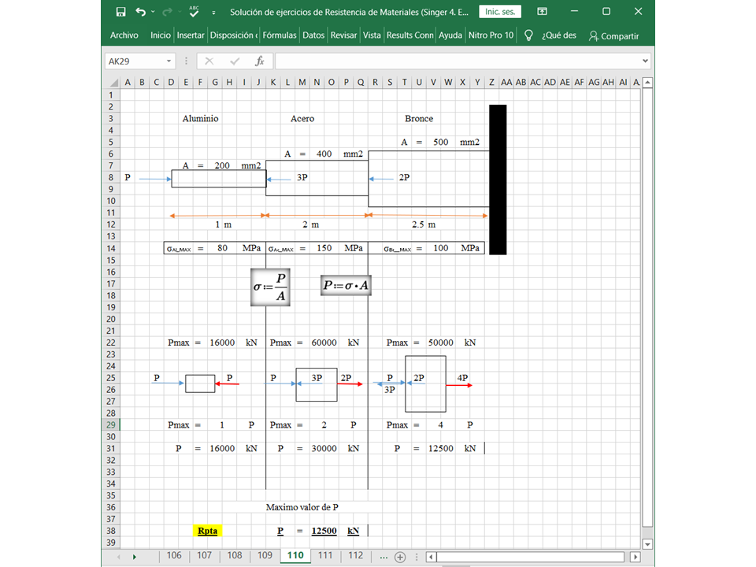Click the horizontal scrollbar right arrow
The height and width of the screenshot is (567, 756).
point(636,557)
